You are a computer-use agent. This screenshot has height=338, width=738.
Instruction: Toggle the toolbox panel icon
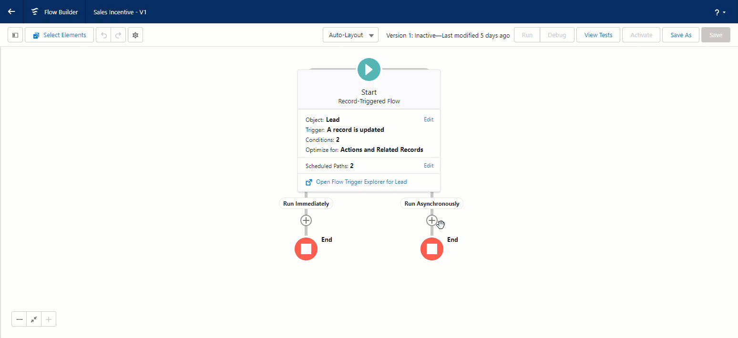pos(15,35)
